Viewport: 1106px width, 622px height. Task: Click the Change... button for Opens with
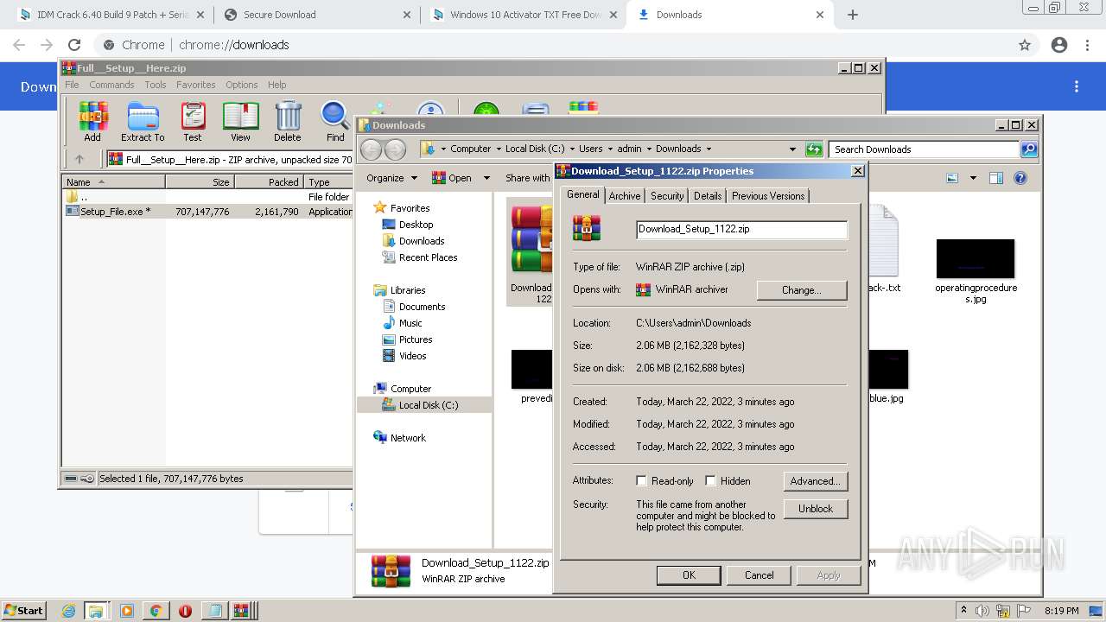tap(802, 290)
